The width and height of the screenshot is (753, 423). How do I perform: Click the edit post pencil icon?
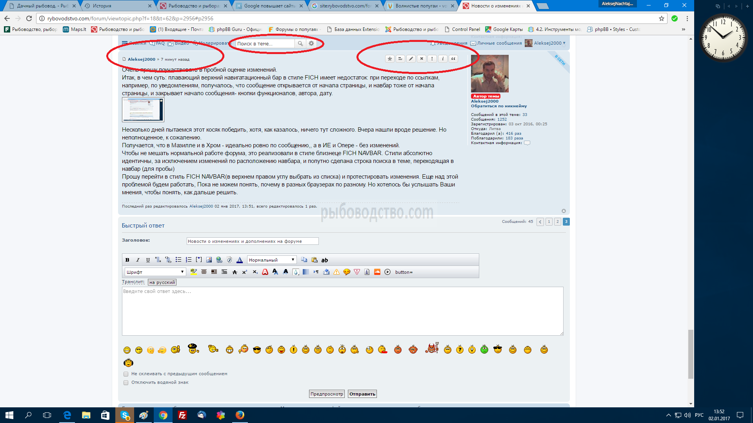(411, 59)
